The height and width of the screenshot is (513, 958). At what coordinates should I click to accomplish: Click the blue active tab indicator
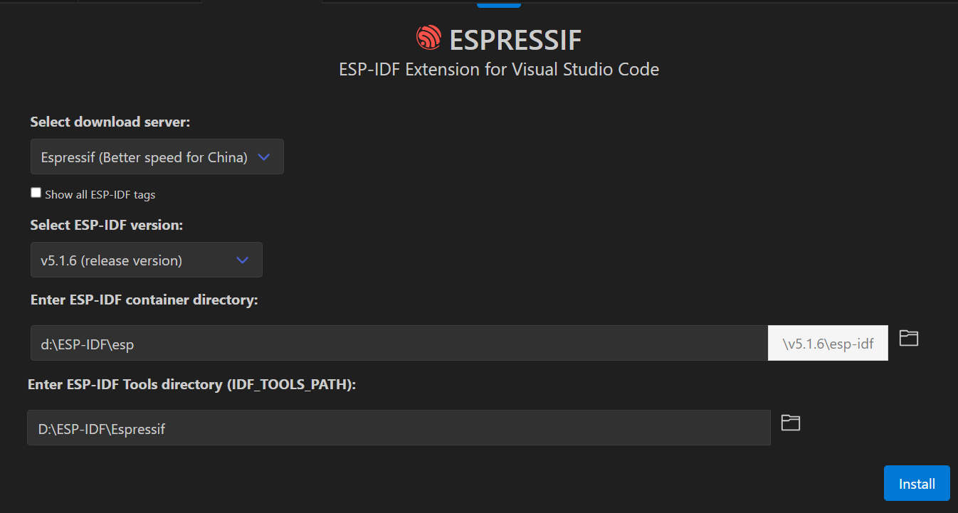pyautogui.click(x=498, y=4)
